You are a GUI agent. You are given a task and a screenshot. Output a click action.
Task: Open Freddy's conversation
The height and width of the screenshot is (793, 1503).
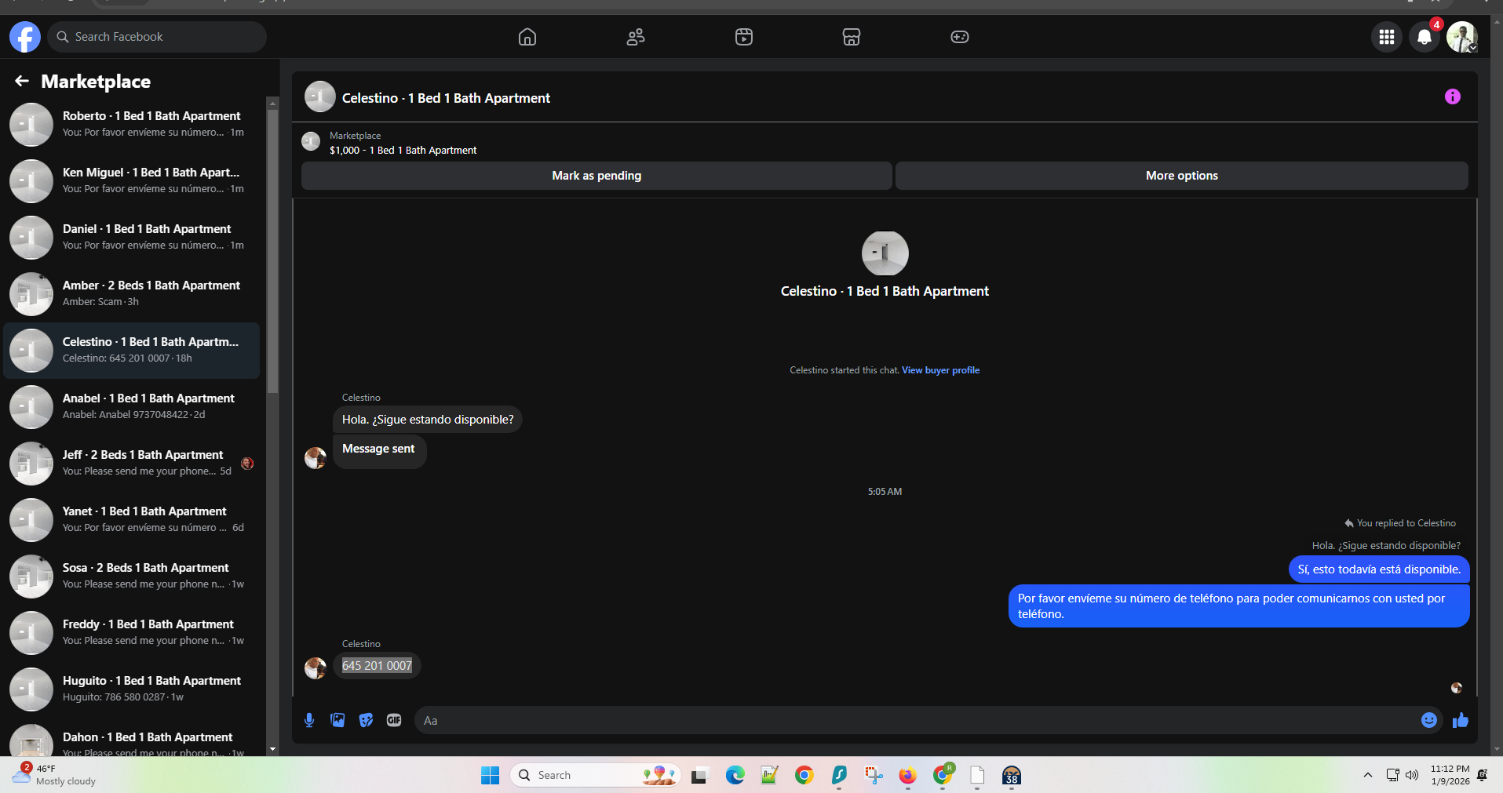click(132, 633)
